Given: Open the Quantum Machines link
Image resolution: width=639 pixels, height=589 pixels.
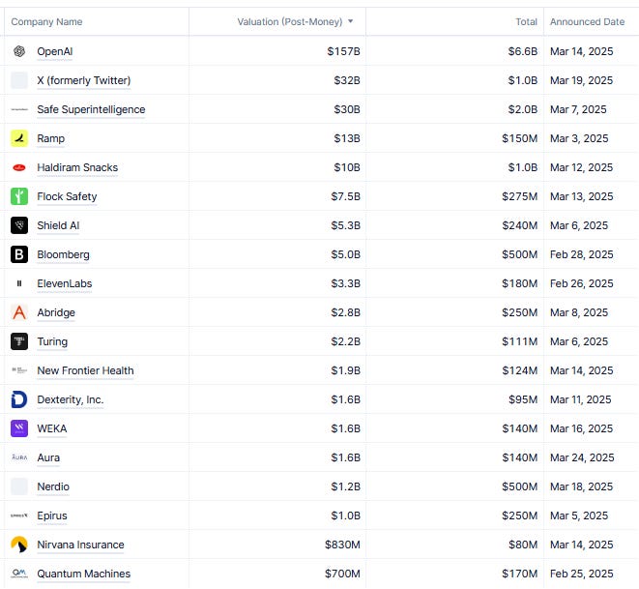Looking at the screenshot, I should (x=83, y=574).
